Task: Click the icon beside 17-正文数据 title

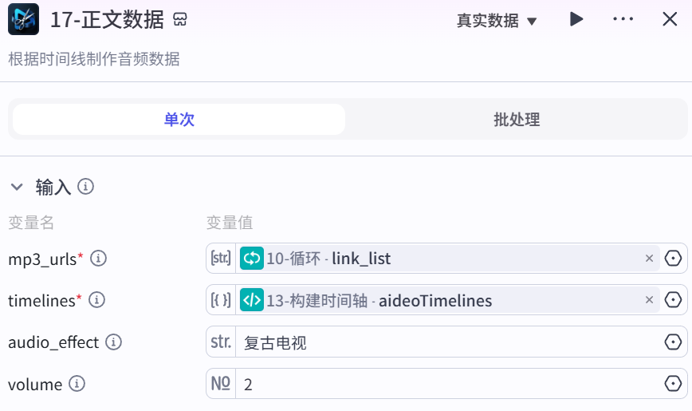Action: (180, 19)
